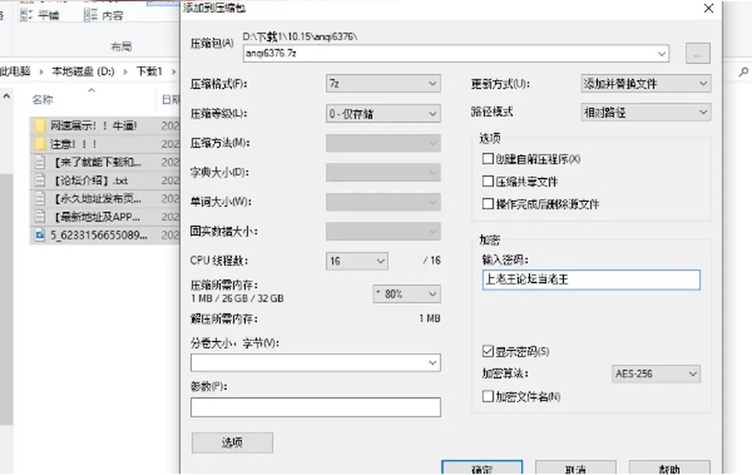Tick the 压缩共享文件 checkbox
The width and height of the screenshot is (752, 475).
[488, 181]
